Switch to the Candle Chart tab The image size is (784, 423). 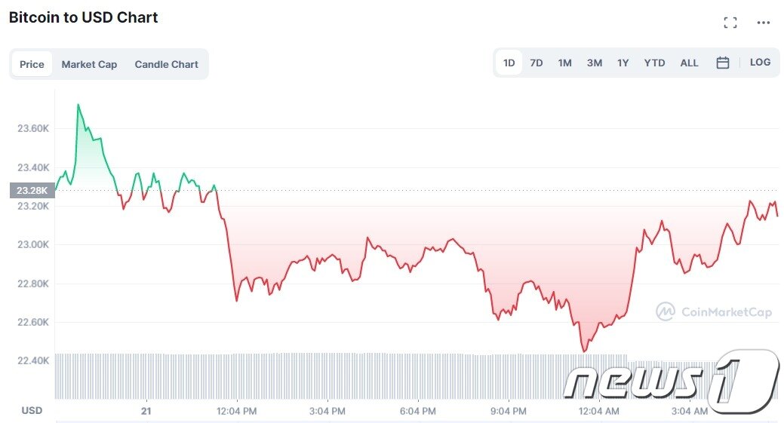(x=167, y=64)
